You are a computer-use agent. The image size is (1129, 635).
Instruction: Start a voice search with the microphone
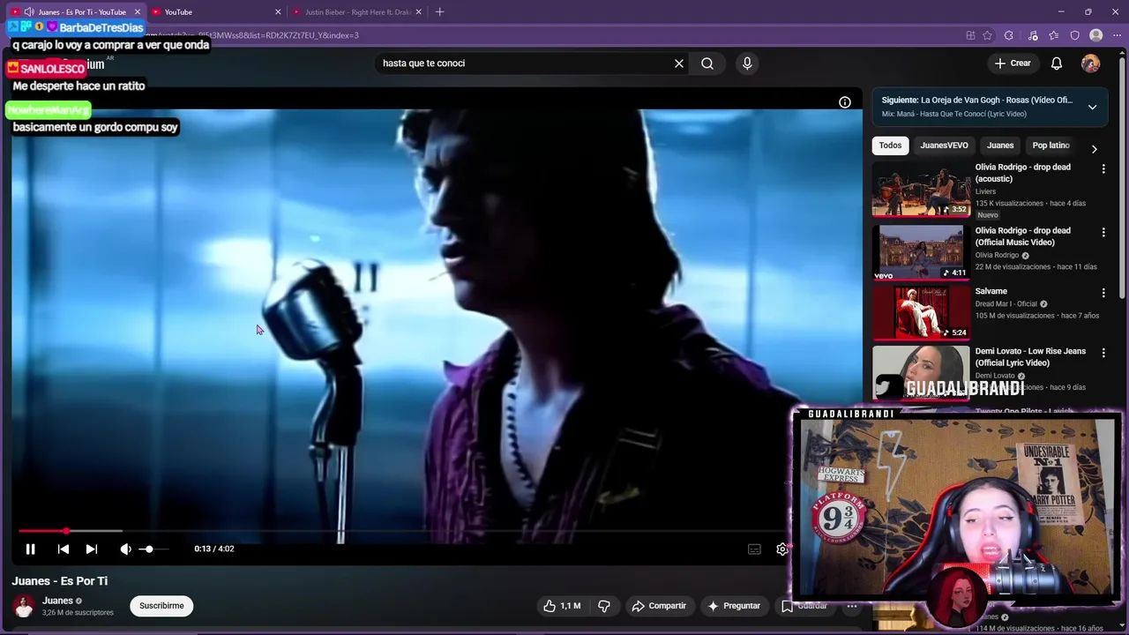[747, 63]
